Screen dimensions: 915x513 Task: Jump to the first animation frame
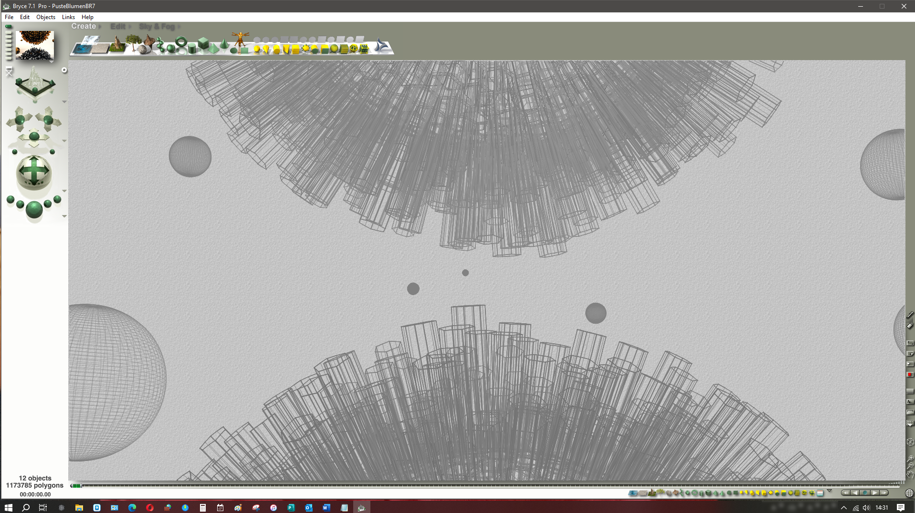point(846,493)
